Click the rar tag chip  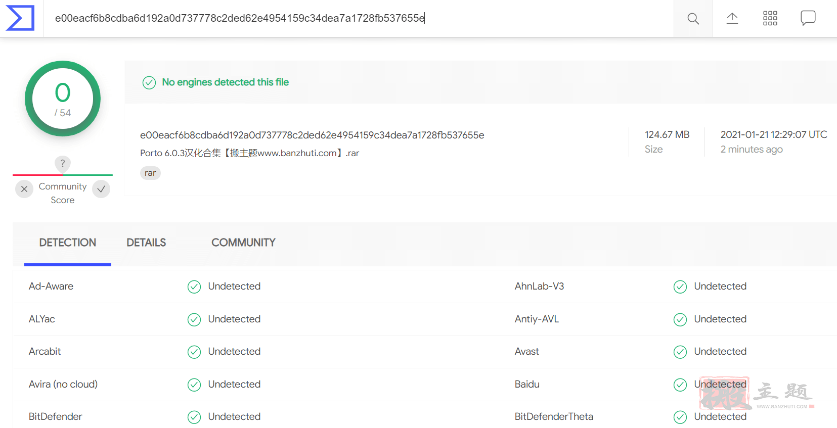point(150,173)
